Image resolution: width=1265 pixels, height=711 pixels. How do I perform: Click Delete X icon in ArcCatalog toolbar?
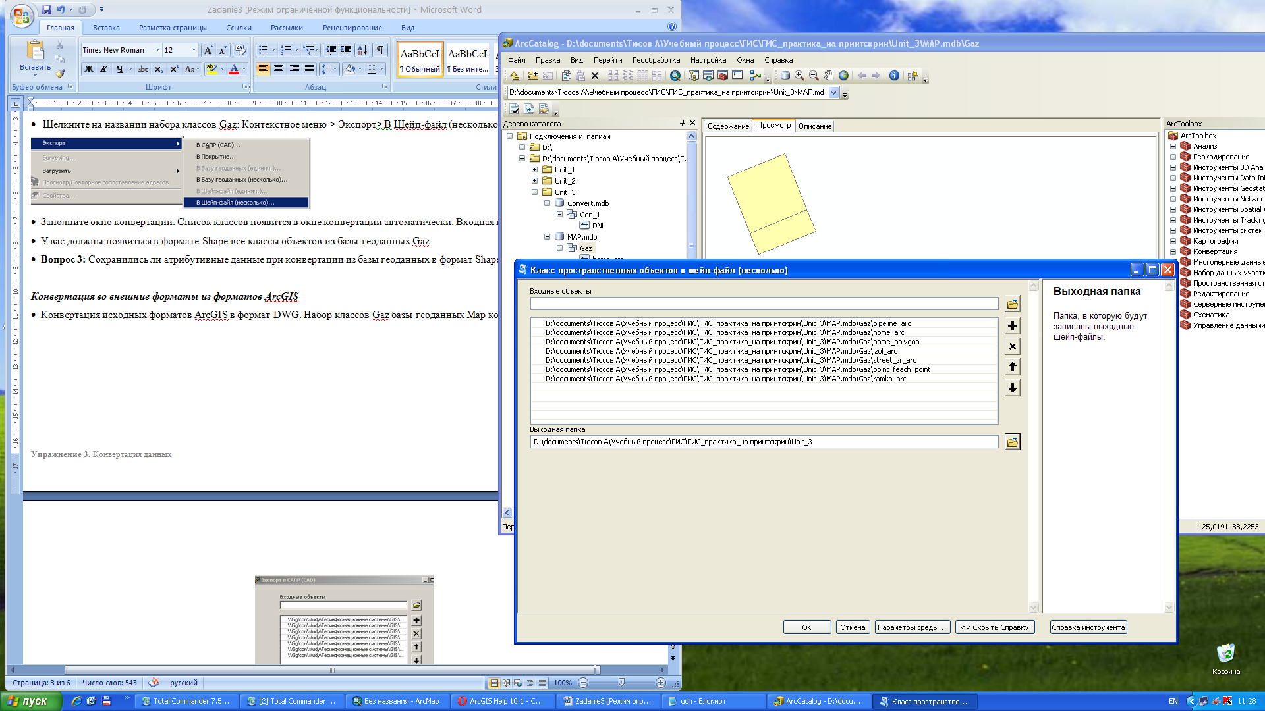tap(595, 76)
